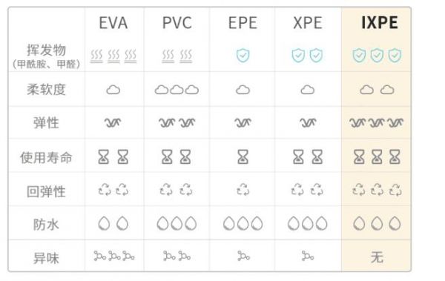
Task: Select the PVC column header
Action: click(x=177, y=23)
